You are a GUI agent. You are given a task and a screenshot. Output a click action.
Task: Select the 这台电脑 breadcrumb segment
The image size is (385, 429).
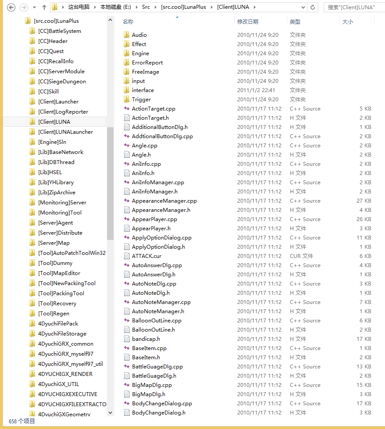[x=79, y=7]
